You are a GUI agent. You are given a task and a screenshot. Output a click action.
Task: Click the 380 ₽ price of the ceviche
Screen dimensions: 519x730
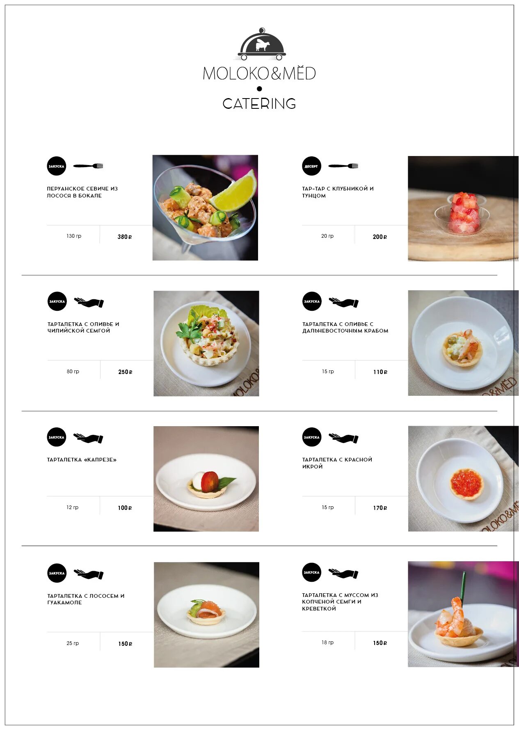pyautogui.click(x=125, y=237)
